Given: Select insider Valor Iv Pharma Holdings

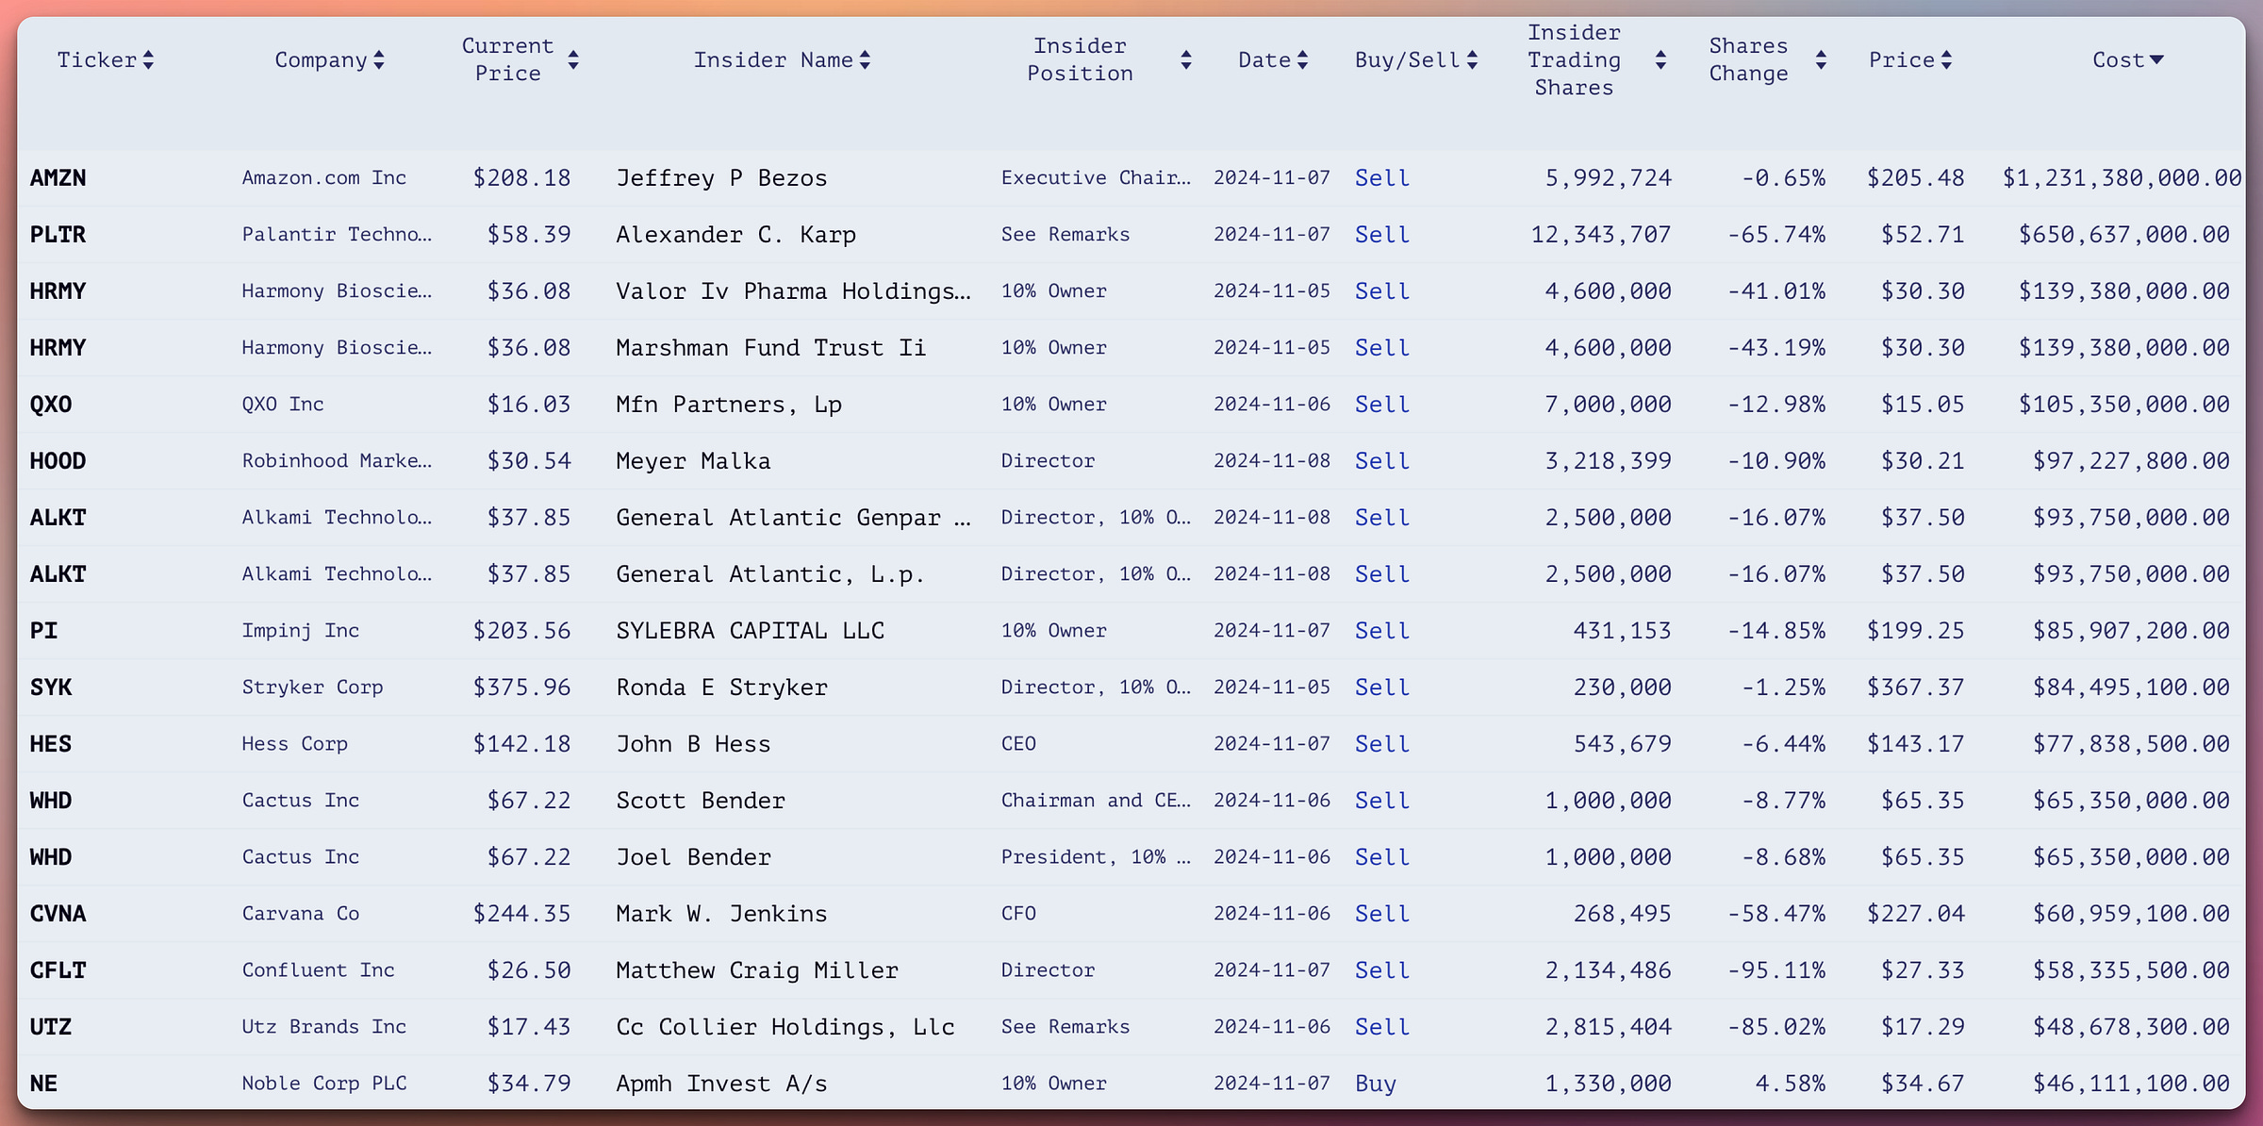Looking at the screenshot, I should click(x=793, y=291).
